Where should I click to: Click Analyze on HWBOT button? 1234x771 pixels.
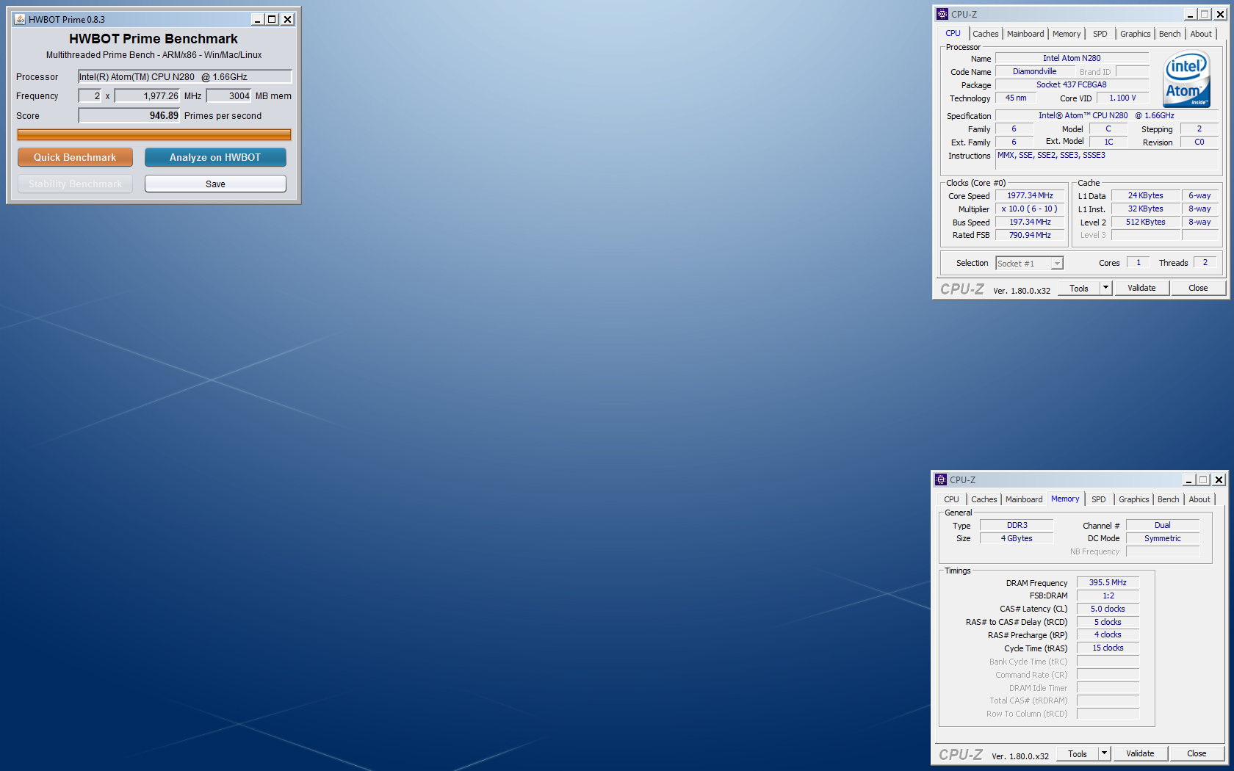click(x=215, y=157)
